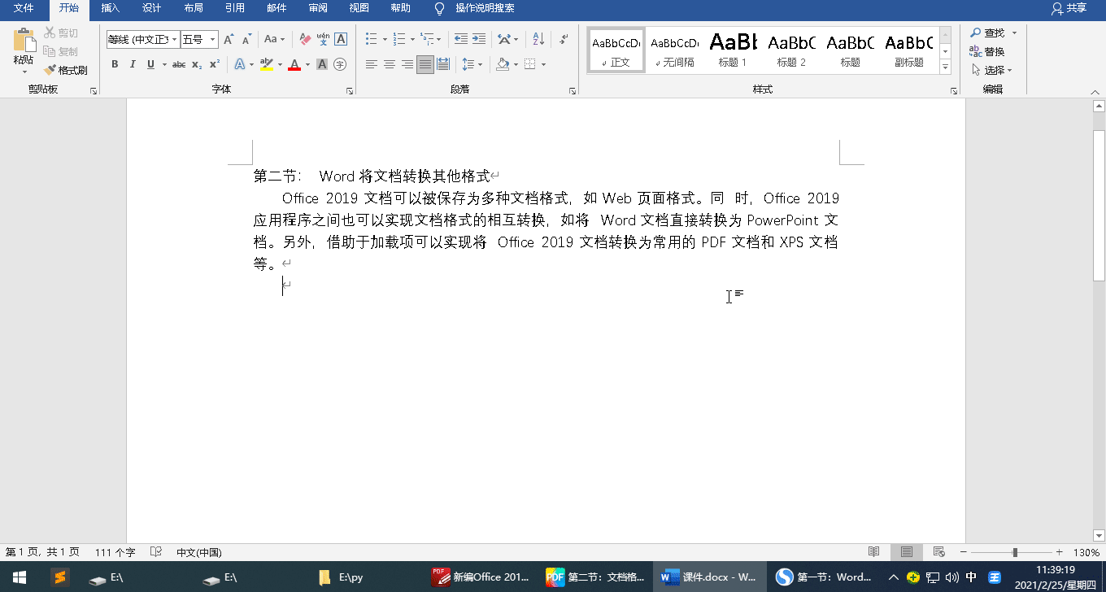Screen dimensions: 1106x592
Task: Increase font size with the grow-font icon
Action: point(229,39)
